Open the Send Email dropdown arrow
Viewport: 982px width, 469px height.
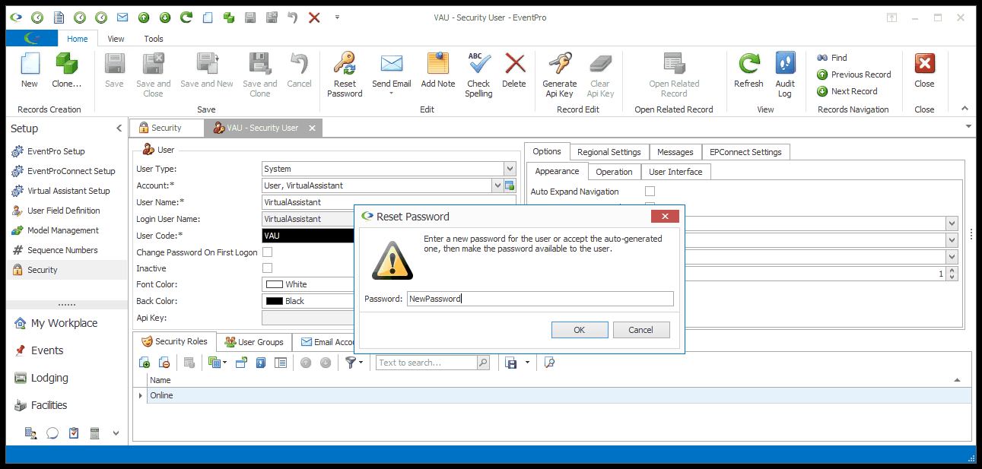(x=391, y=94)
